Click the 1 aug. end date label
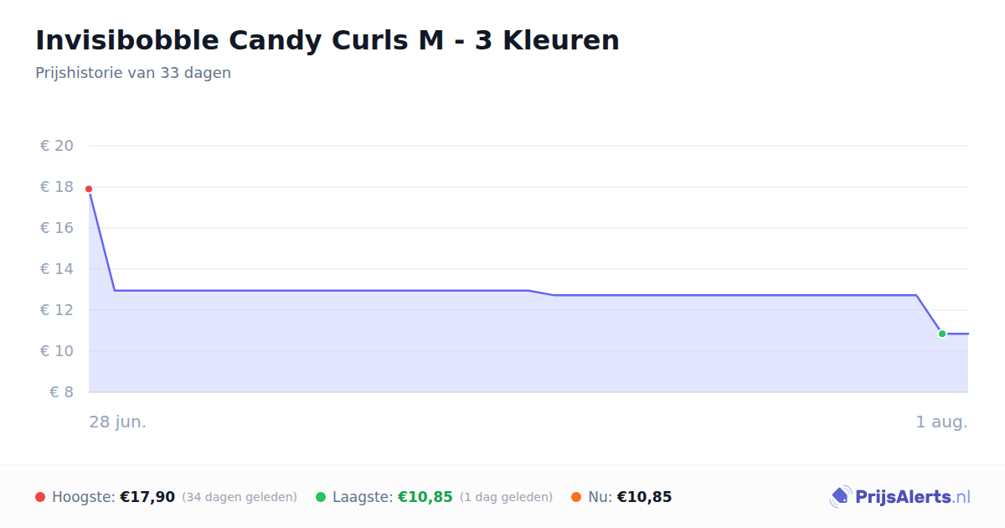Image resolution: width=1005 pixels, height=528 pixels. pyautogui.click(x=941, y=422)
